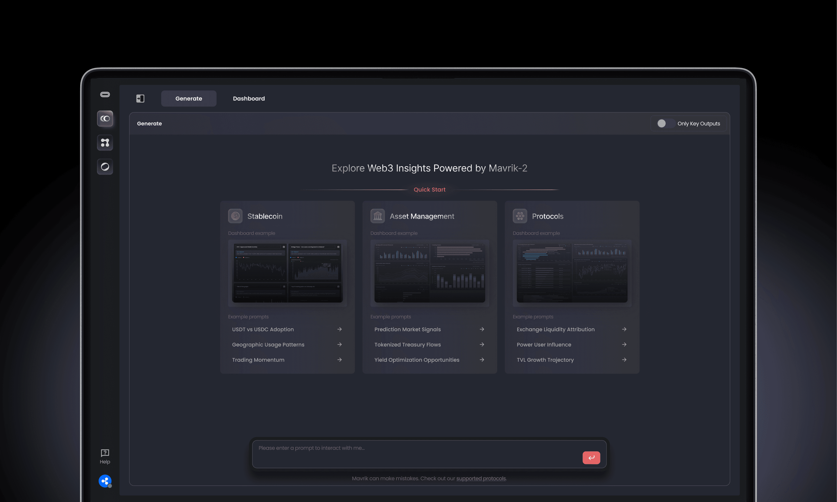The height and width of the screenshot is (502, 837).
Task: Open the supported protocols link
Action: point(481,478)
